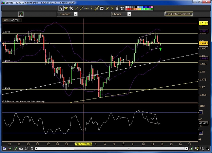Click the 1.5048 horizontal line label
Viewport: 212px width, 153px height.
point(6,32)
